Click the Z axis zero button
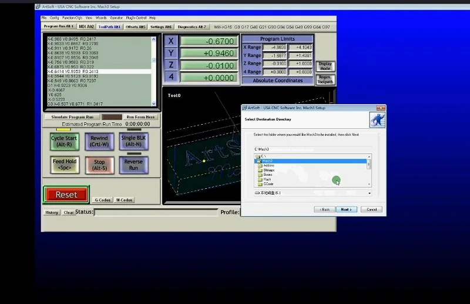Viewport: 470px width, 304px height. pyautogui.click(x=171, y=65)
